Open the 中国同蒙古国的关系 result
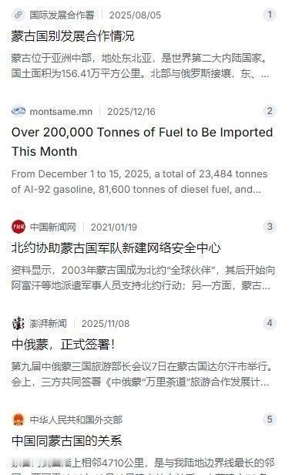The height and width of the screenshot is (475, 289). tap(66, 441)
